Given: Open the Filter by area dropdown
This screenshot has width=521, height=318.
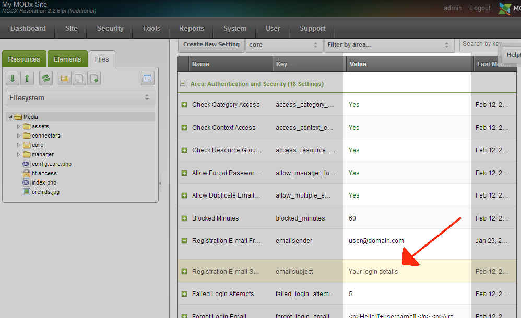Looking at the screenshot, I should [x=388, y=45].
